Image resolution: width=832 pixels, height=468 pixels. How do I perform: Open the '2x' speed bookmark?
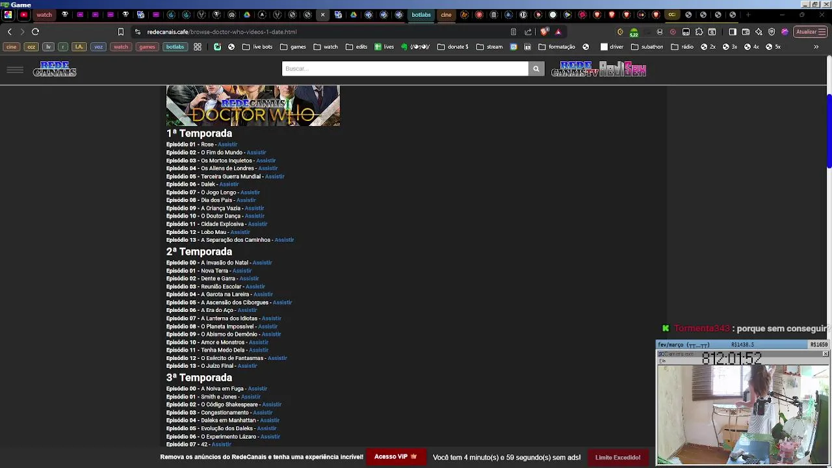click(x=708, y=47)
